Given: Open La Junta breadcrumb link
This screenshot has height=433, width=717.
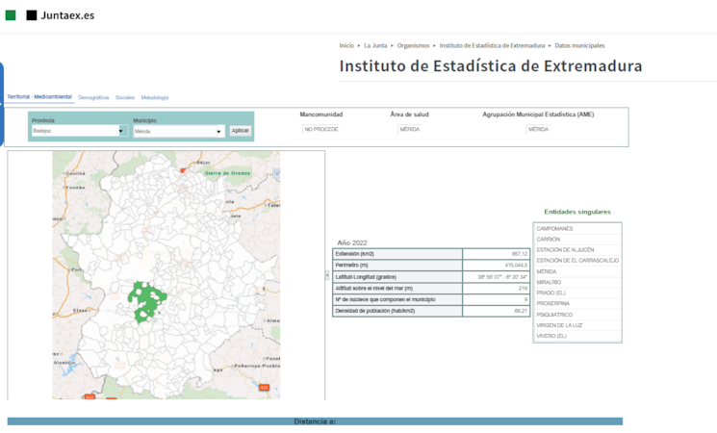Looking at the screenshot, I should tap(375, 45).
